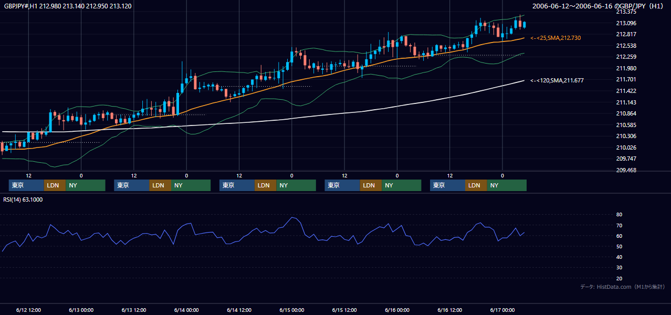Click the 東京 session block for June 13
Screen dimensions: 671x315
[x=132, y=185]
